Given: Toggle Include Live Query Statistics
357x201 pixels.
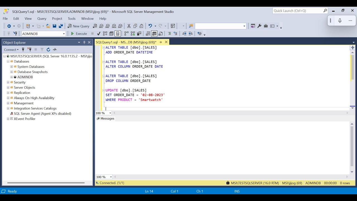Looking at the screenshot, I should (x=133, y=33).
